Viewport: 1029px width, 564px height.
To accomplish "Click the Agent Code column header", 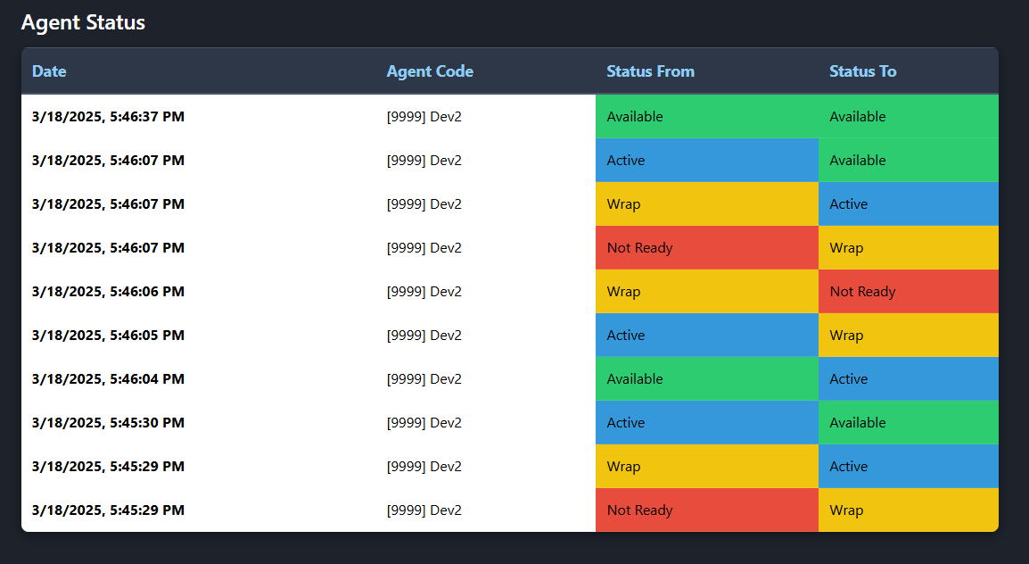I will point(430,71).
